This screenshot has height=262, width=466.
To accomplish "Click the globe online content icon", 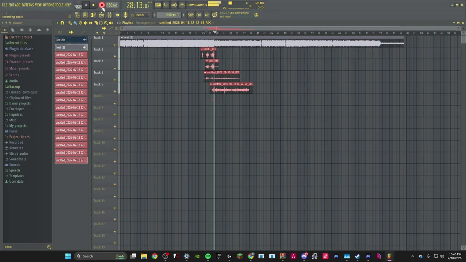I will point(256,15).
